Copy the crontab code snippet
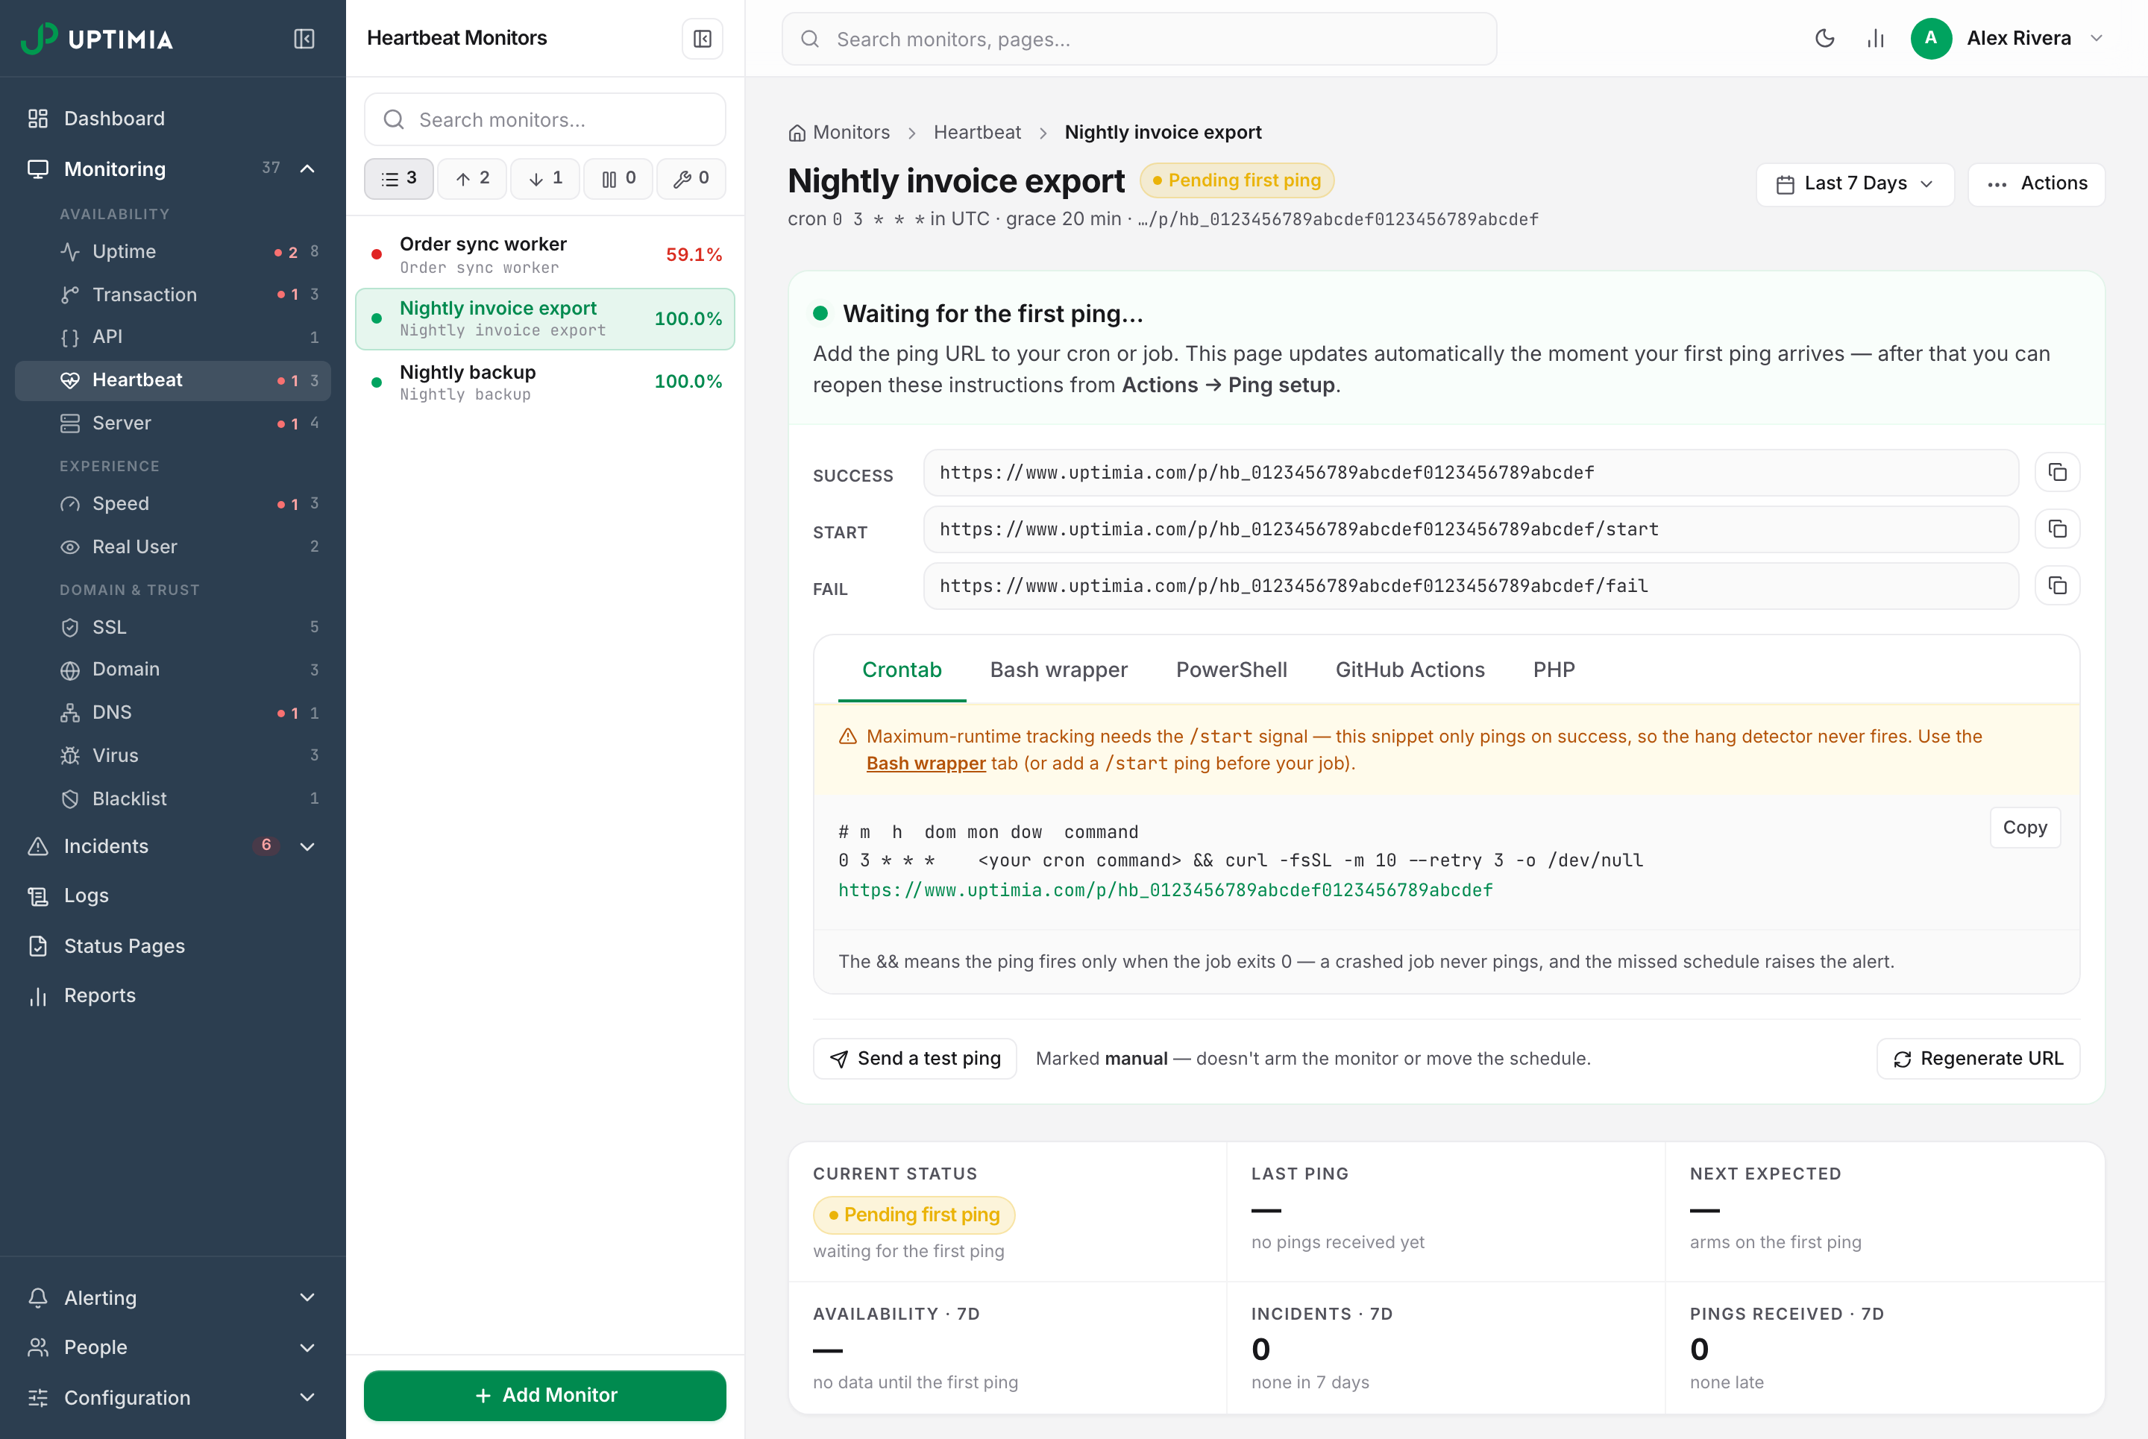2148x1439 pixels. pyautogui.click(x=2024, y=828)
